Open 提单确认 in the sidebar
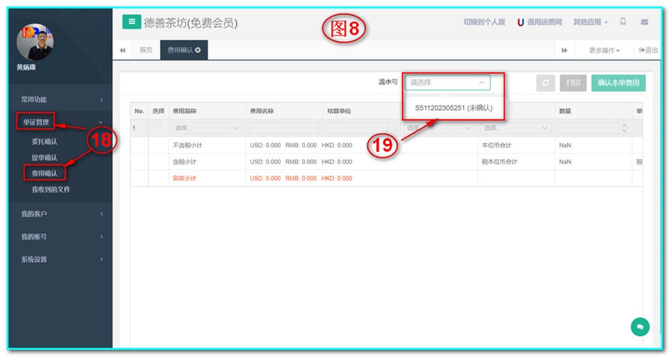 pyautogui.click(x=44, y=157)
